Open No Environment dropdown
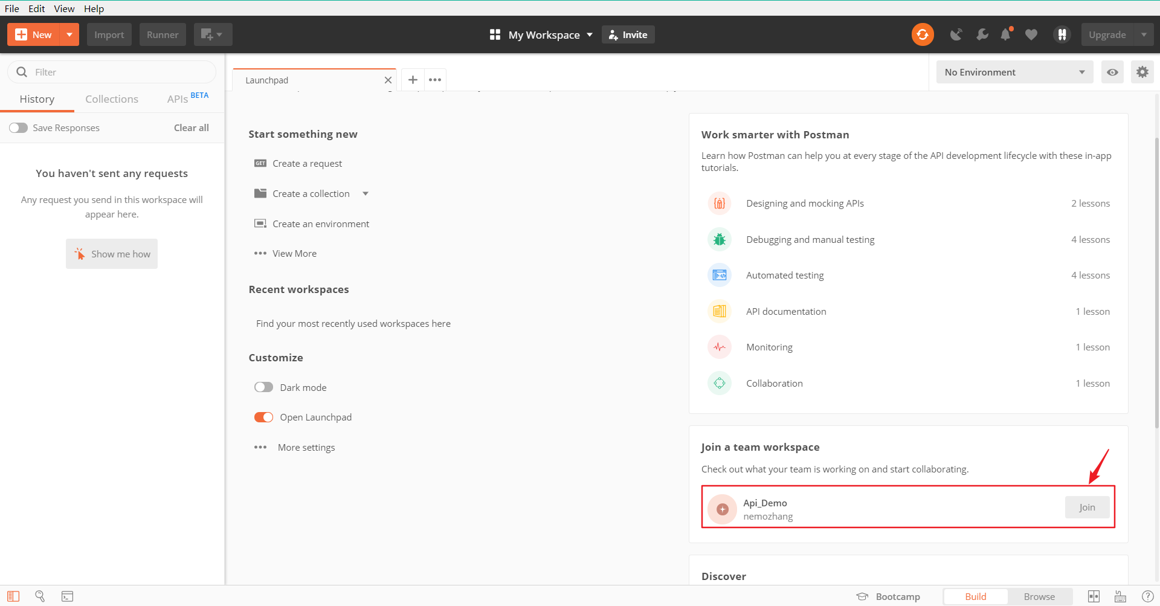This screenshot has width=1160, height=606. click(1014, 72)
